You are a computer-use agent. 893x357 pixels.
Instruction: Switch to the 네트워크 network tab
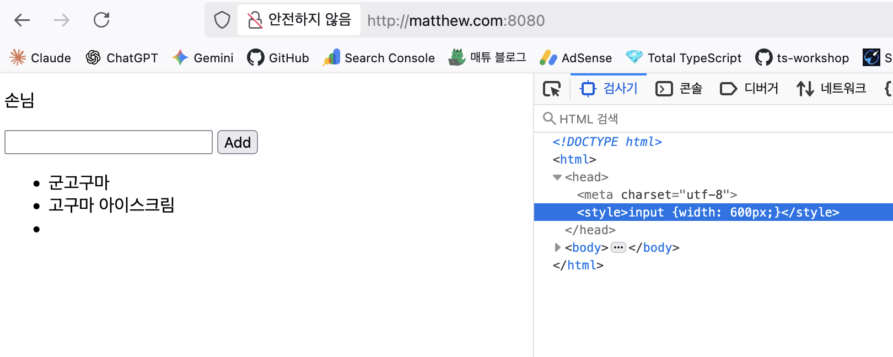(x=831, y=89)
